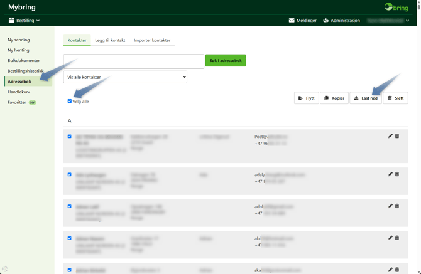
Task: Switch to the Kontakter tab
Action: [77, 40]
